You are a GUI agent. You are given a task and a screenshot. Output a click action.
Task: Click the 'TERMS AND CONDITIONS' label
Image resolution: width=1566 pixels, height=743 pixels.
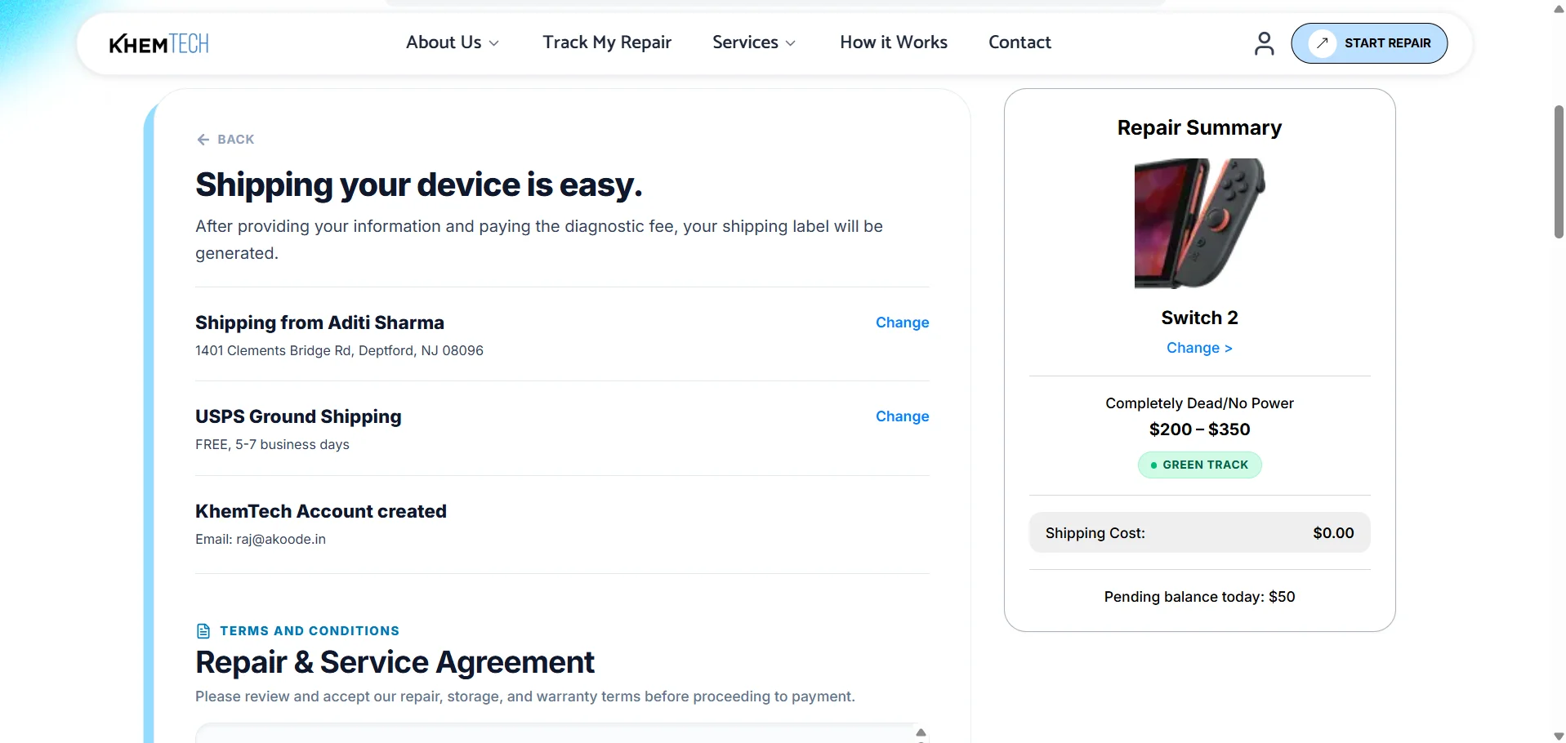310,631
